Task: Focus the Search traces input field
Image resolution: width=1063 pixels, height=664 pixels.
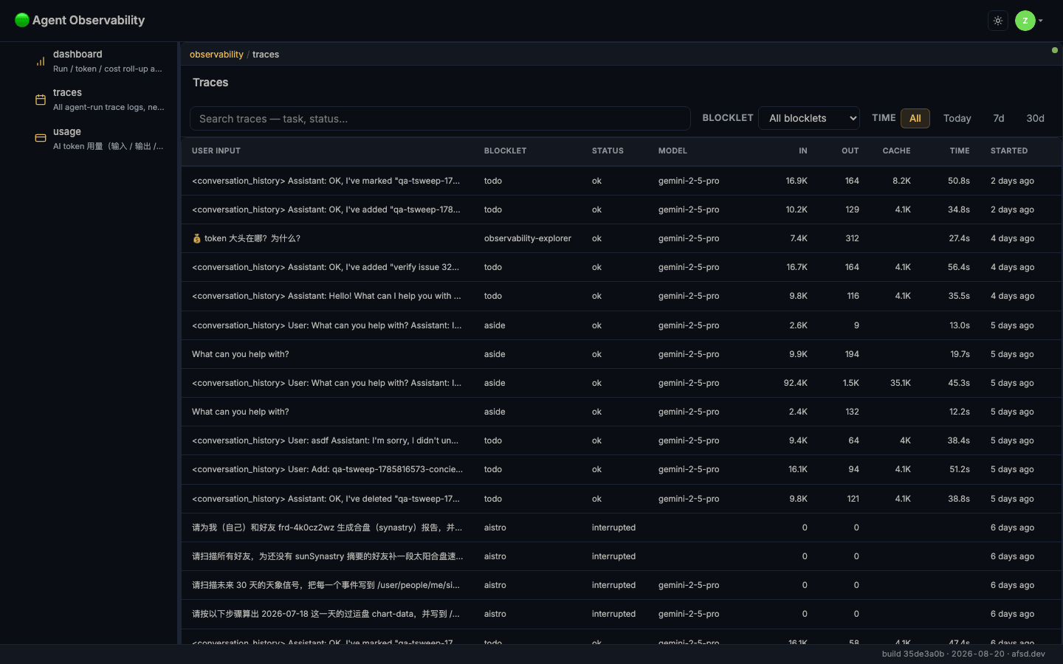Action: click(440, 119)
